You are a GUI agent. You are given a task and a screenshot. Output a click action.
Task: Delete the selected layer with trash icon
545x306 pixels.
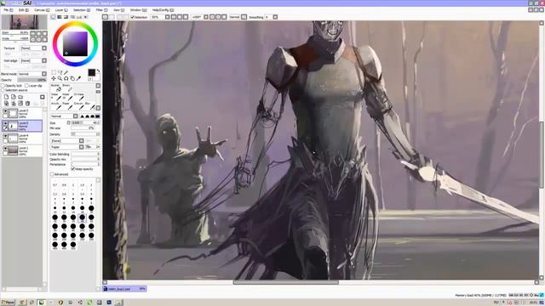click(x=28, y=104)
